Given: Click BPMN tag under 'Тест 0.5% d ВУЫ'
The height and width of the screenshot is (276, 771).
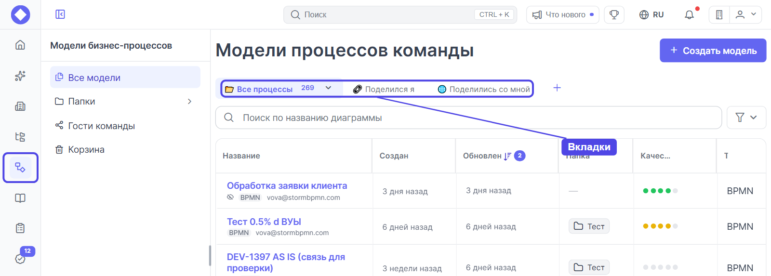Looking at the screenshot, I should click(x=239, y=233).
